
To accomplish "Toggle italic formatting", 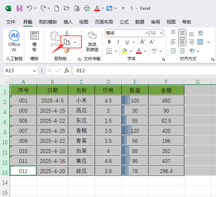I will tap(118, 42).
